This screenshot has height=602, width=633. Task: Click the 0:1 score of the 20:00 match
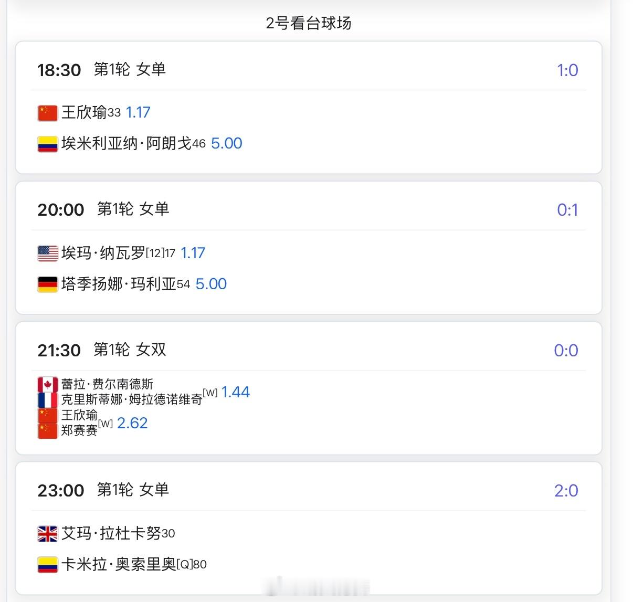pyautogui.click(x=567, y=209)
